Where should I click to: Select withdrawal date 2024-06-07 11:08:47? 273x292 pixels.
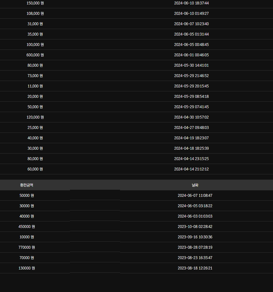click(195, 195)
